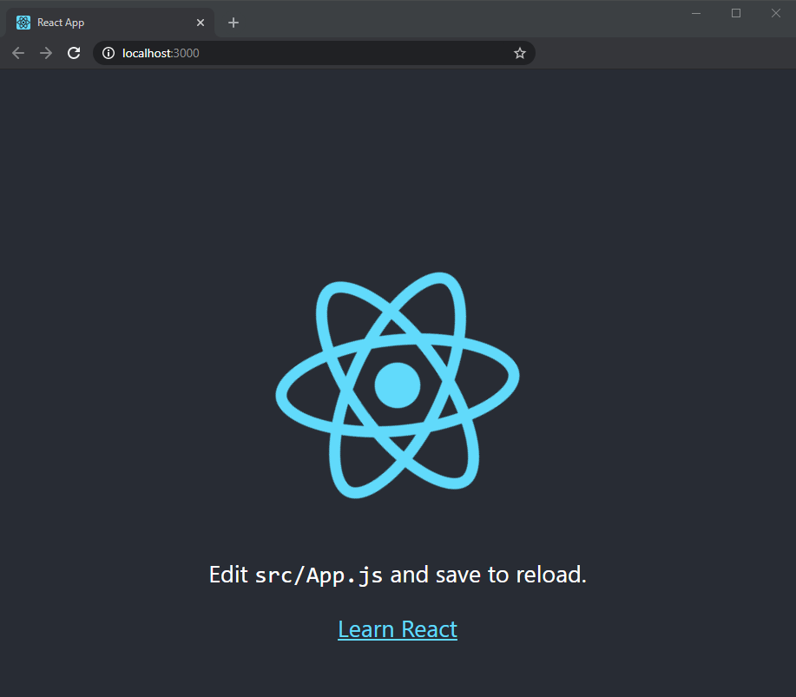Focus the localhost:3000 address bar
Image resolution: width=796 pixels, height=697 pixels.
313,53
